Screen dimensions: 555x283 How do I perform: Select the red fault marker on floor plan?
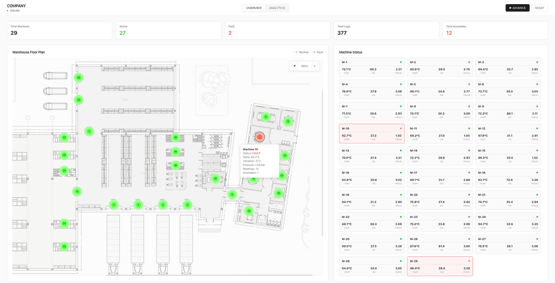259,136
